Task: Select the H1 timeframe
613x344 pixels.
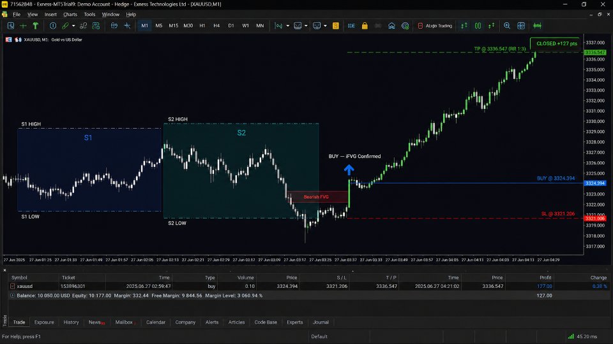Action: coord(202,25)
